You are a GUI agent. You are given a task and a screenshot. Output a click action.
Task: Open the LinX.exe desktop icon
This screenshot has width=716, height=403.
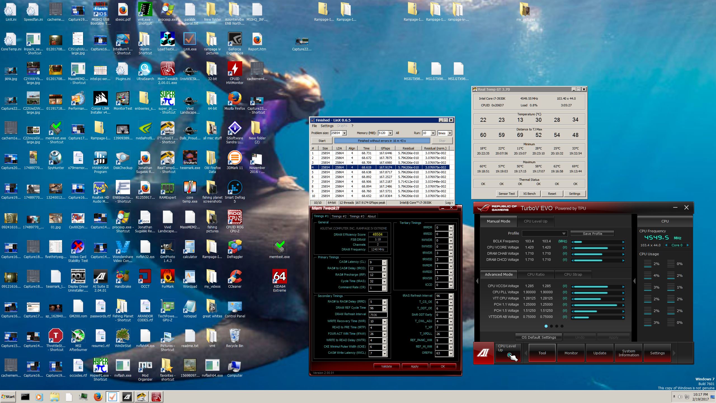pos(190,41)
